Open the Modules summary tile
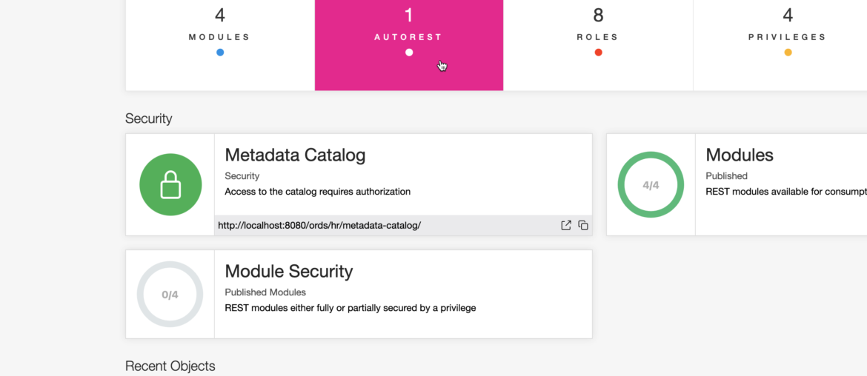 click(x=220, y=45)
